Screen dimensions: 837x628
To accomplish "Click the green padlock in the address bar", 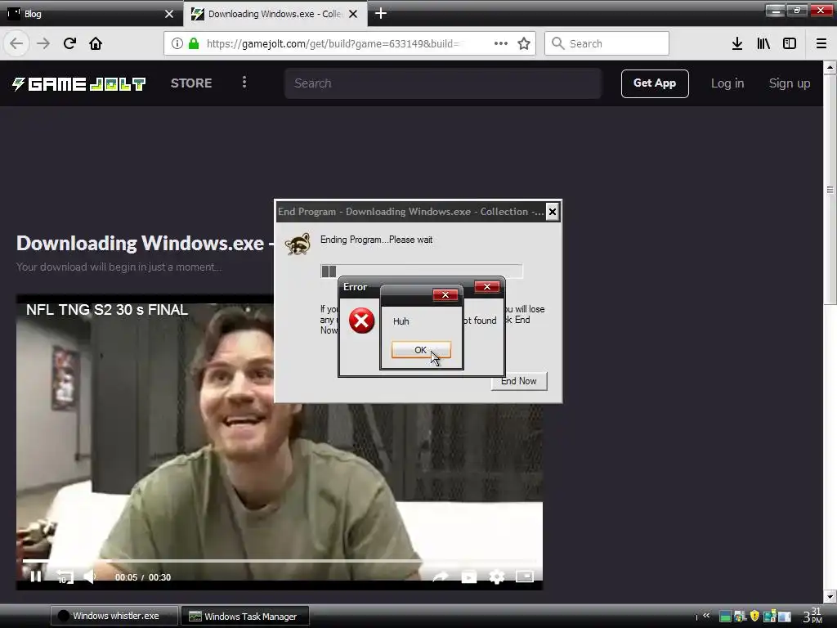I will tap(194, 43).
